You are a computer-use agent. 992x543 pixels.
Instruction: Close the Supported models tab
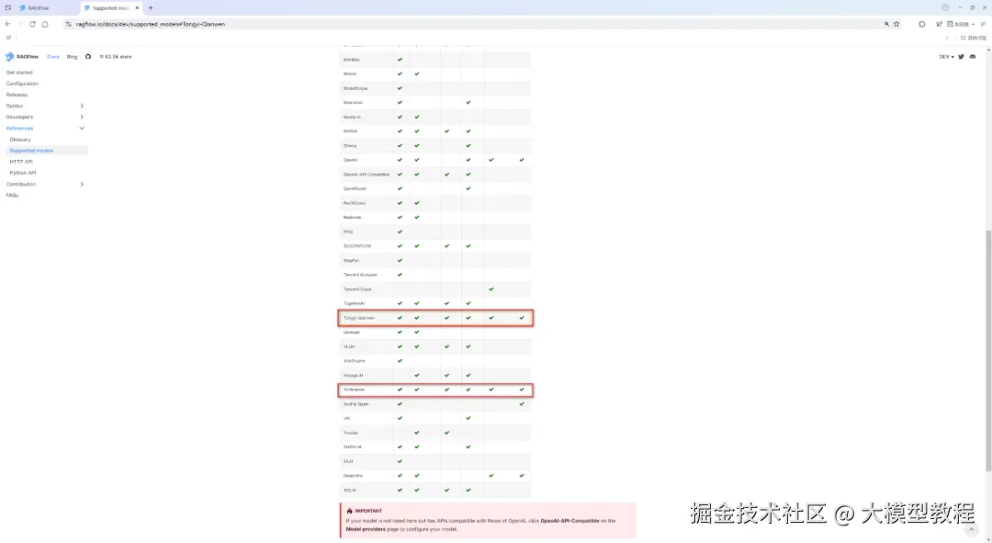[137, 7]
